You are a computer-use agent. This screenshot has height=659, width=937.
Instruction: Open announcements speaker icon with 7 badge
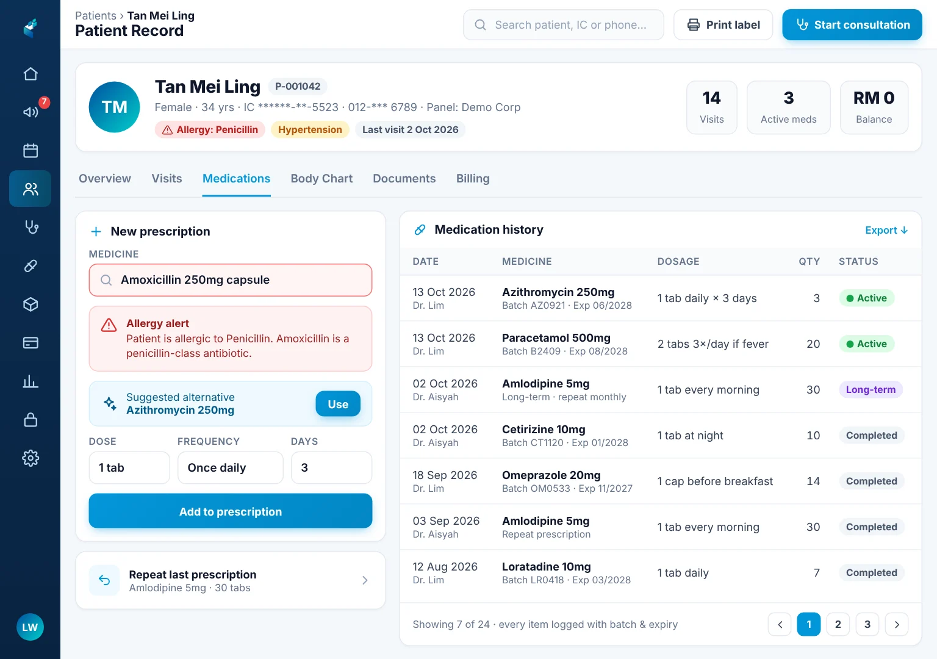pos(31,112)
